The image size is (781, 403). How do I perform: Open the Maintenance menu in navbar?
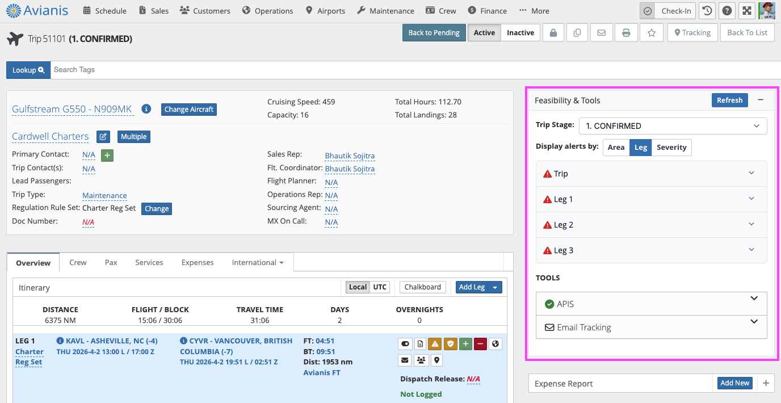tap(385, 11)
